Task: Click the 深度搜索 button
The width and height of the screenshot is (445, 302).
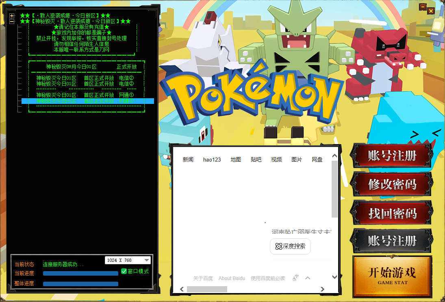Action: tap(290, 246)
